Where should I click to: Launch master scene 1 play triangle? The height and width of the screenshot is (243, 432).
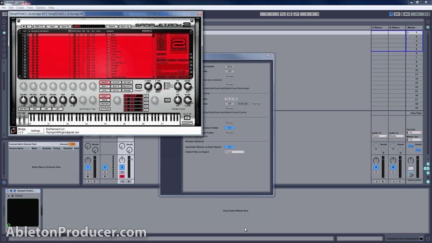[408, 33]
